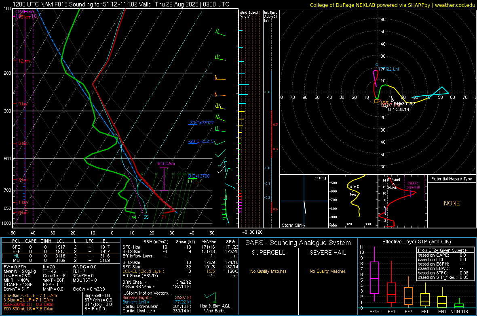Click the green LCL marker label
The width and height of the screenshot is (477, 316).
click(192, 182)
